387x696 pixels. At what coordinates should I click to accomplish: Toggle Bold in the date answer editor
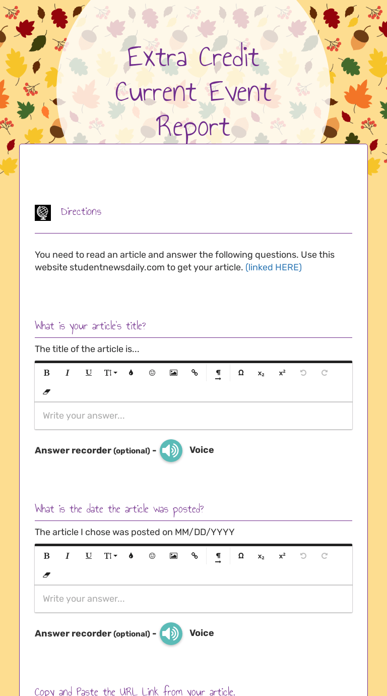click(x=47, y=556)
